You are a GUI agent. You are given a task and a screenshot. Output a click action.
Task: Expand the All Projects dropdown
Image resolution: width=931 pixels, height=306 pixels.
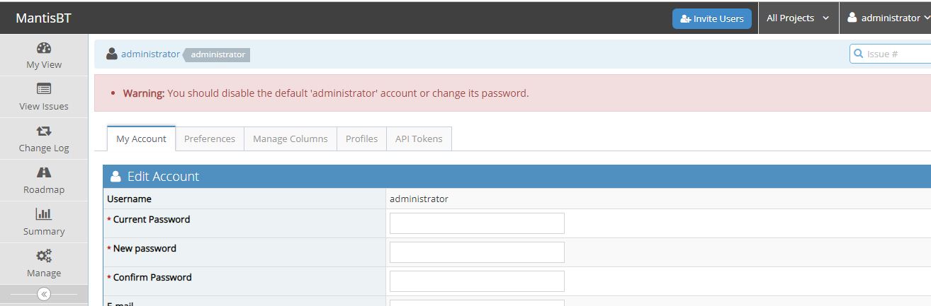798,18
